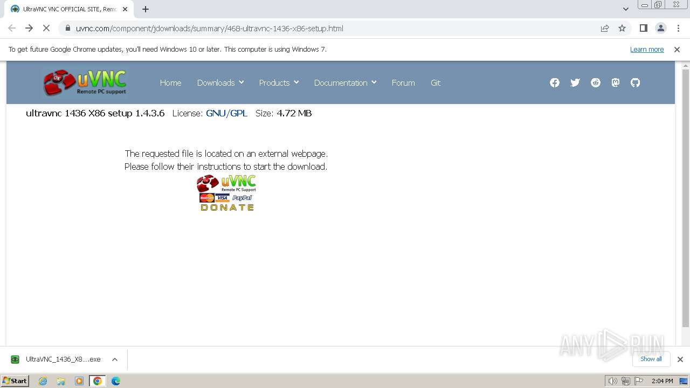Open Internet Explorer from the taskbar

click(x=43, y=381)
